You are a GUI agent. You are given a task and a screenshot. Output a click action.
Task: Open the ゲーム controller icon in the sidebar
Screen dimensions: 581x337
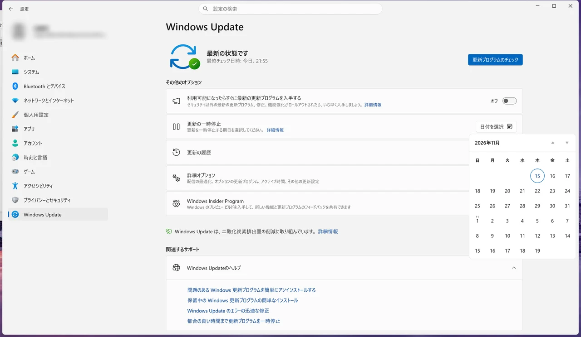pos(15,172)
